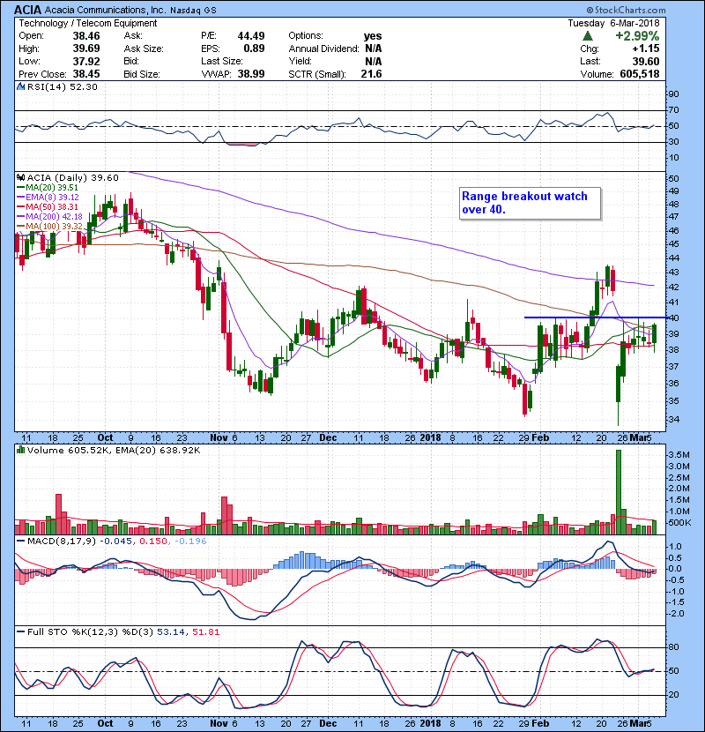Click the Nasdaq GS exchange label
The height and width of the screenshot is (732, 705).
193,11
